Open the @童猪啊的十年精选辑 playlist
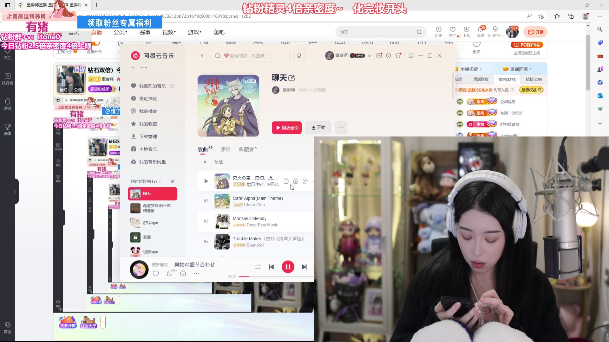This screenshot has width=609, height=342. click(x=153, y=208)
